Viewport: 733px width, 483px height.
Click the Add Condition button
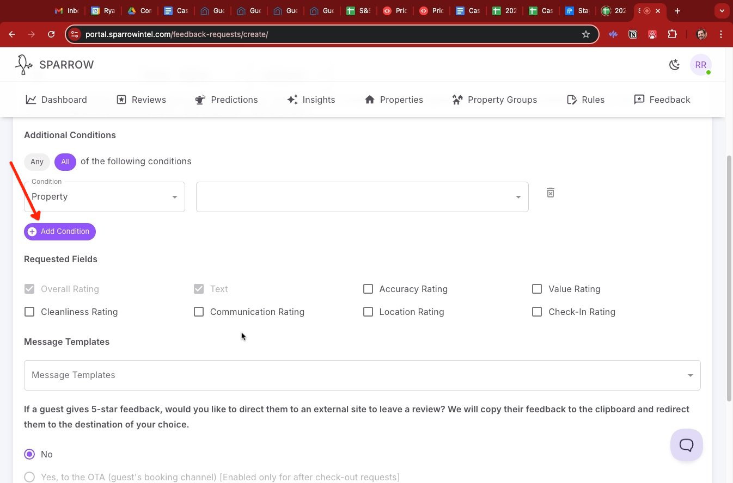pos(60,232)
